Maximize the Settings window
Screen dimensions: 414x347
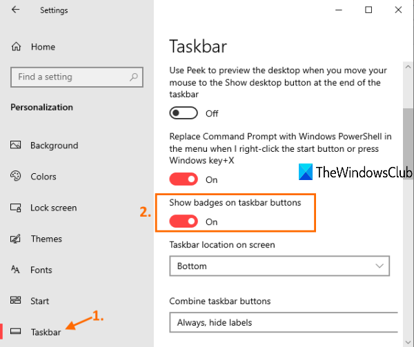click(368, 10)
